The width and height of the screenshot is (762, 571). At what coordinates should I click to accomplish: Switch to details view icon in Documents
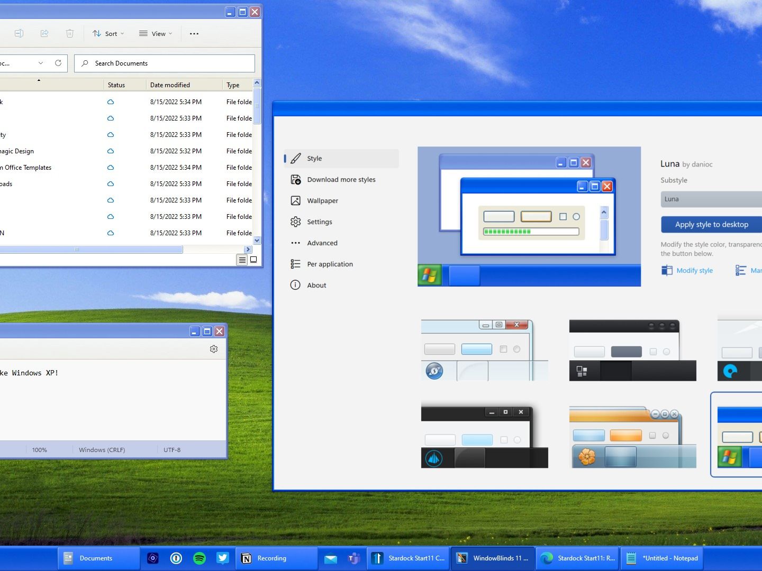[242, 260]
